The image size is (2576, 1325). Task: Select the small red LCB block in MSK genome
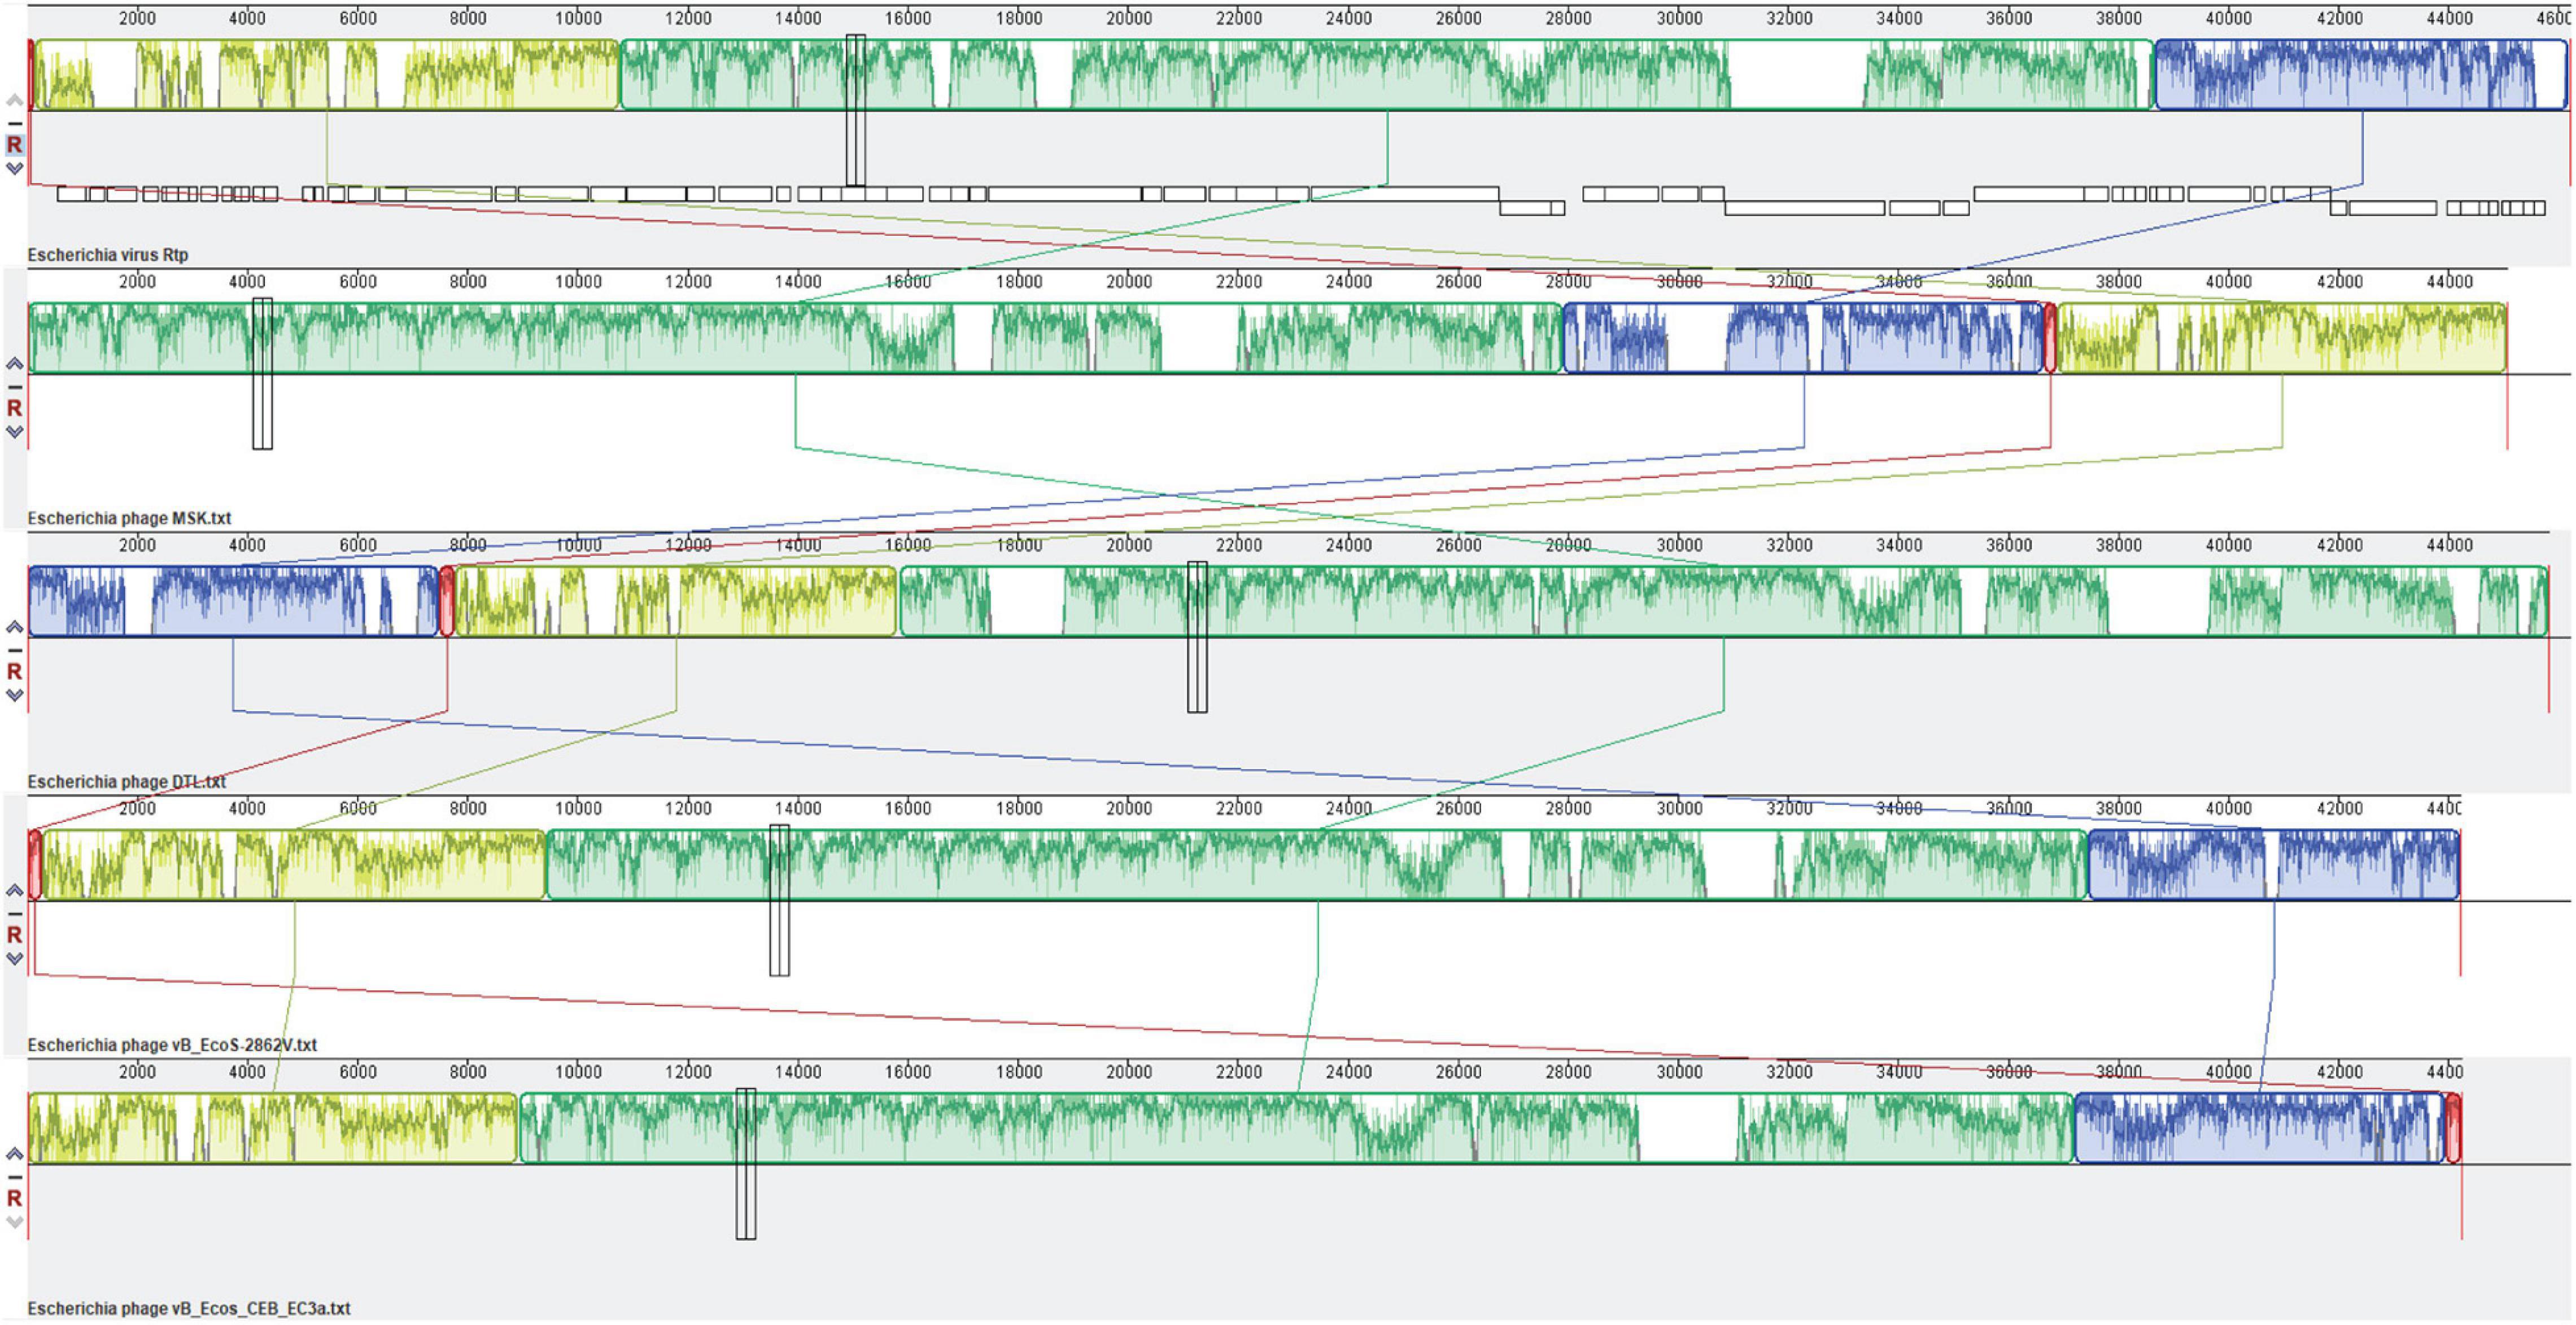coord(2050,338)
